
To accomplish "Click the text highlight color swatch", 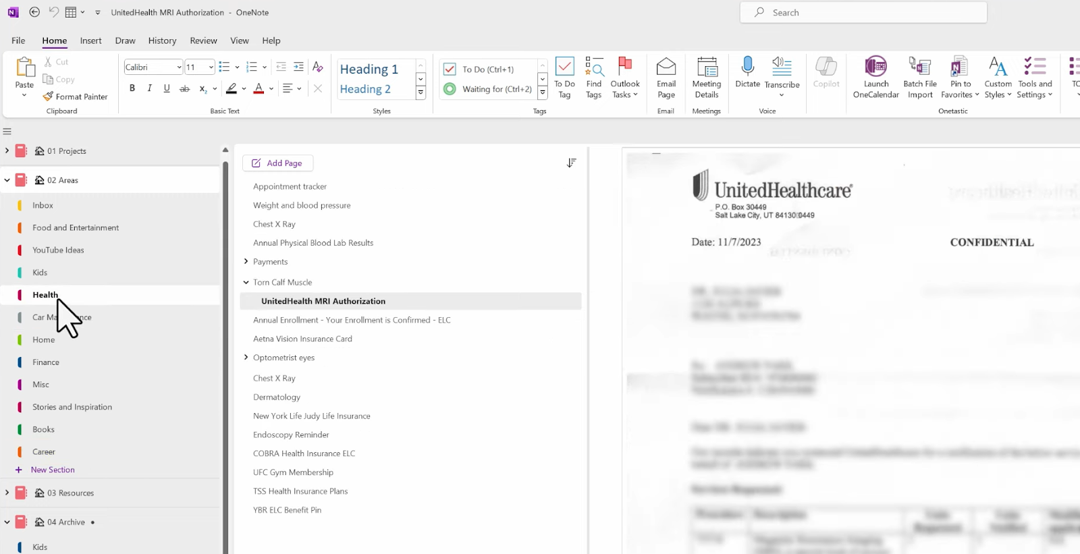I will point(232,88).
